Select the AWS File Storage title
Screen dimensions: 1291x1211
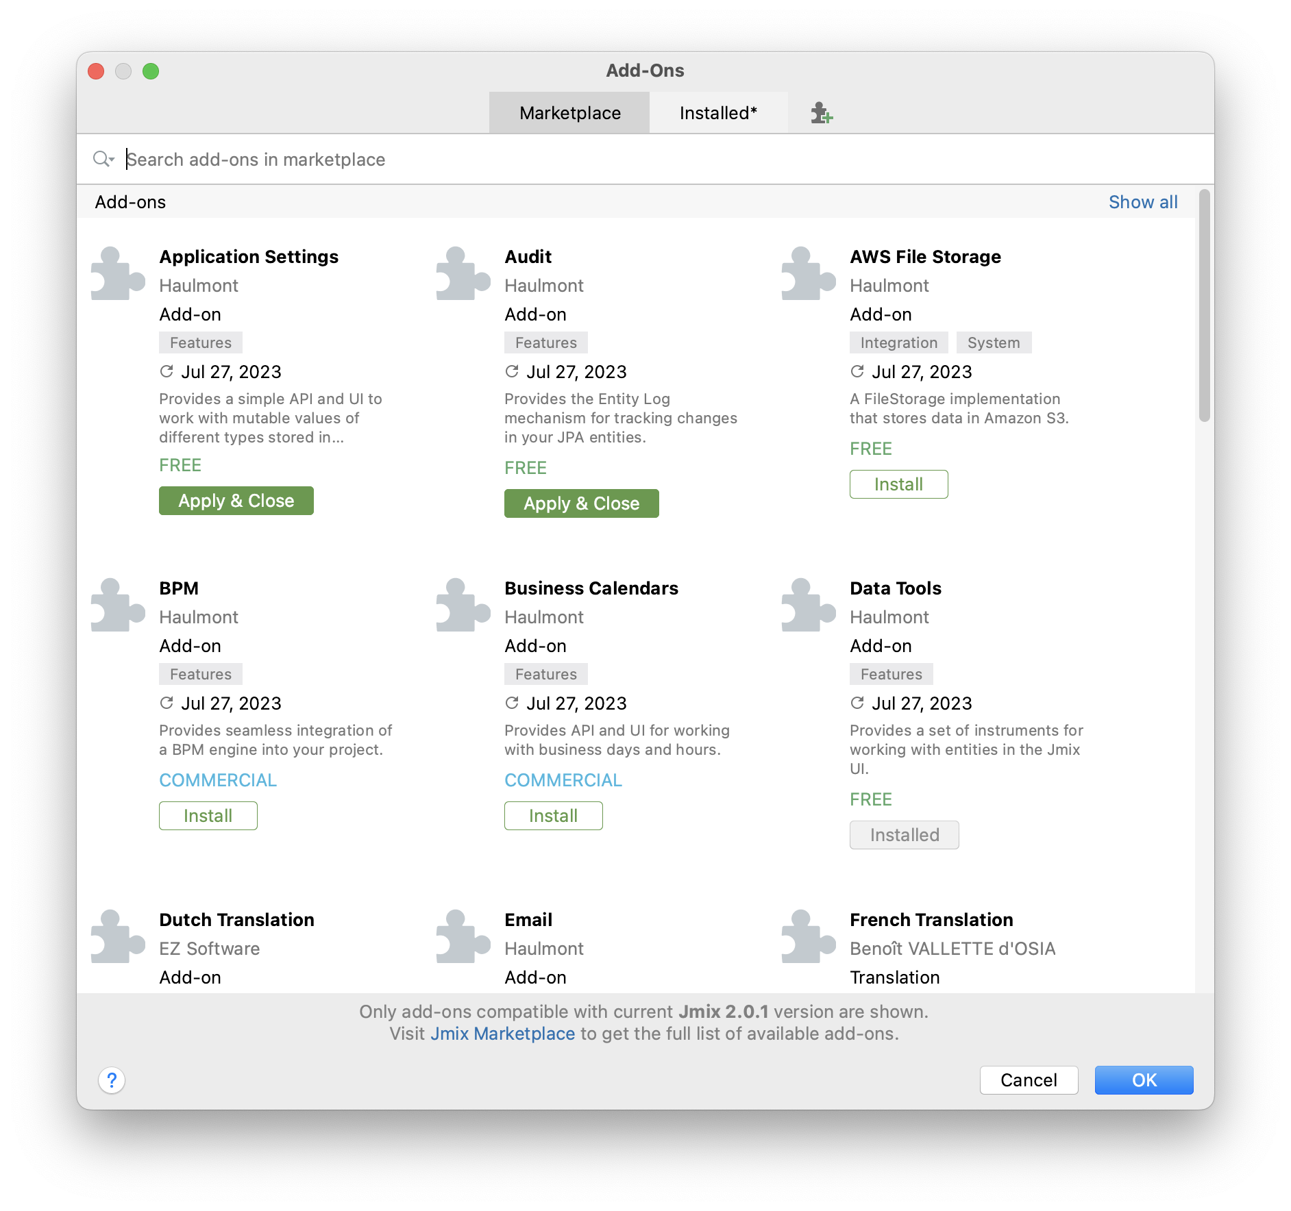click(x=926, y=257)
